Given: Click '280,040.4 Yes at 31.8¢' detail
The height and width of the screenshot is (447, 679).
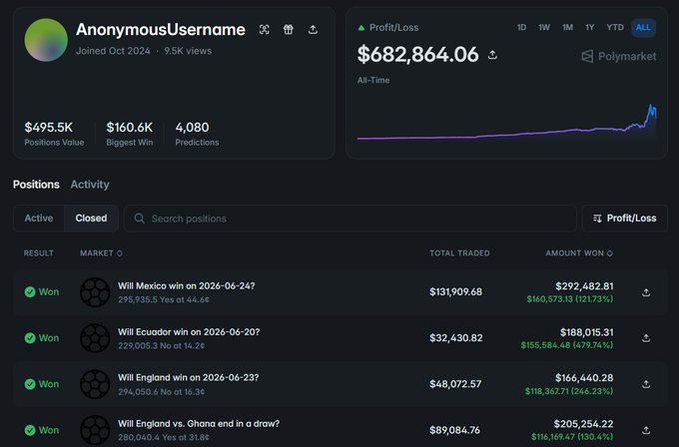Looking at the screenshot, I should (164, 437).
